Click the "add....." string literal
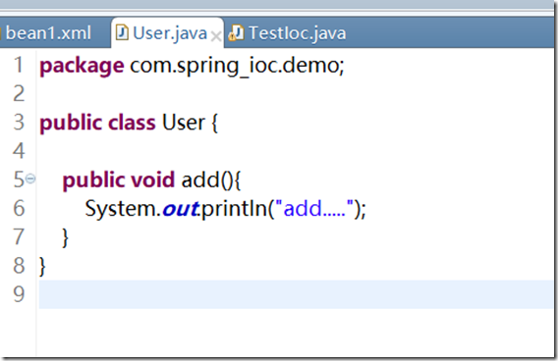The width and height of the screenshot is (558, 361). tap(314, 208)
